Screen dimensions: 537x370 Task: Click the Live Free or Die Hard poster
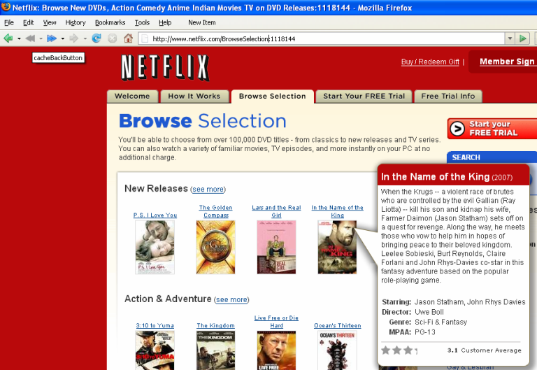tap(276, 350)
